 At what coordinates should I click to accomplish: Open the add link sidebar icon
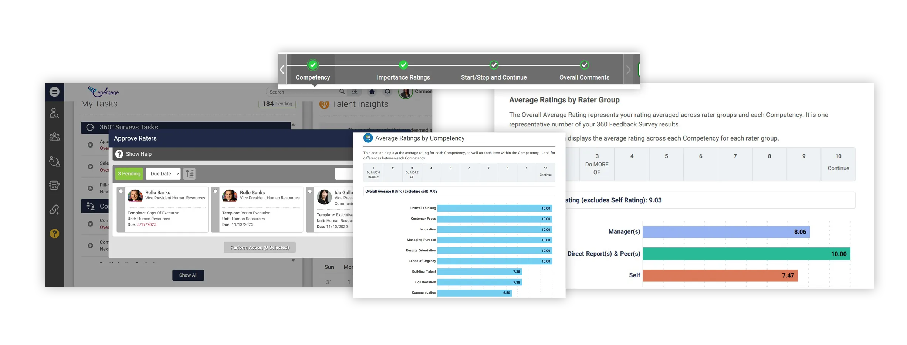click(x=54, y=210)
